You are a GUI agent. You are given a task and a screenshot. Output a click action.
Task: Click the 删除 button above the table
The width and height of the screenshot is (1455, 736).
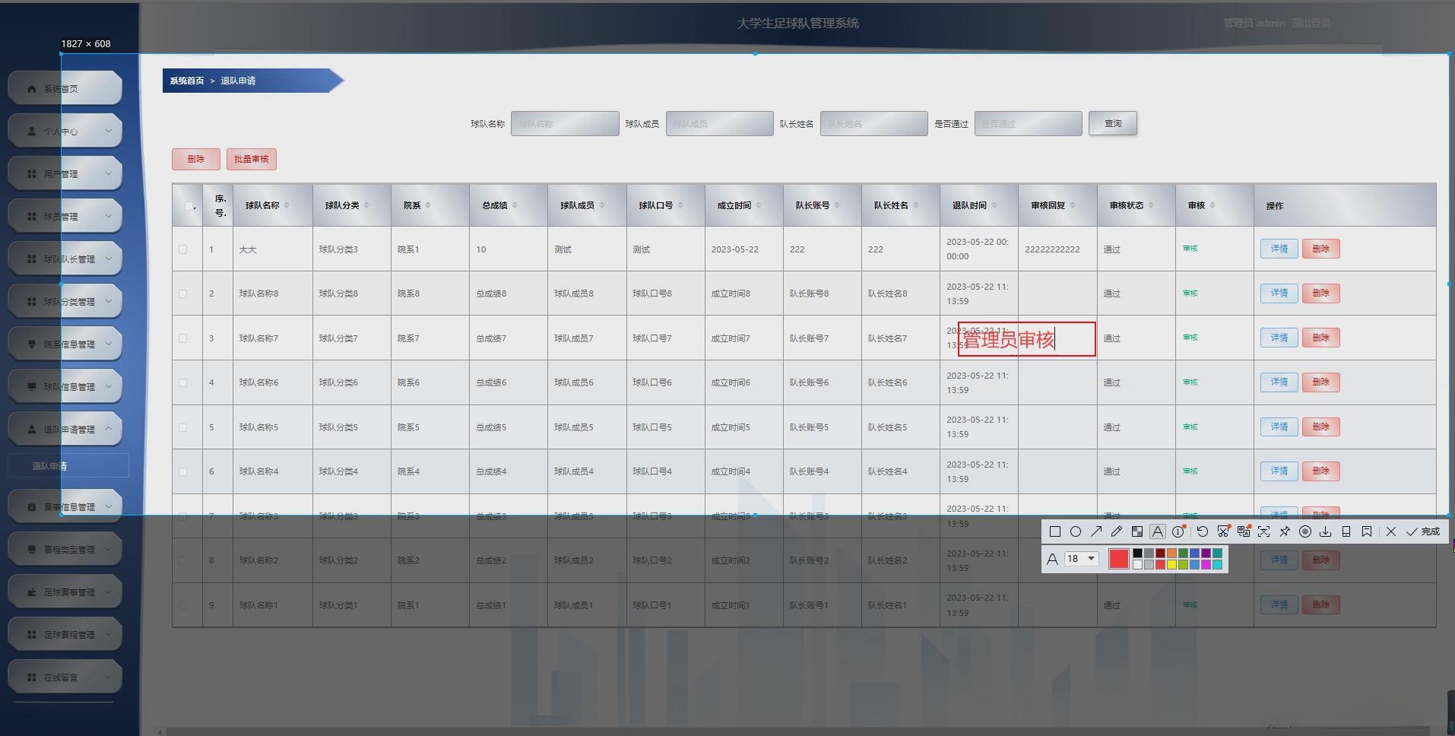point(196,159)
